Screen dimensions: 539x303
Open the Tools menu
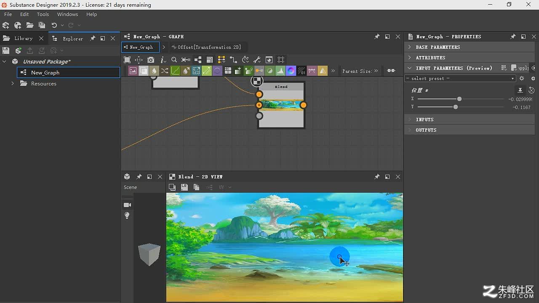(43, 14)
